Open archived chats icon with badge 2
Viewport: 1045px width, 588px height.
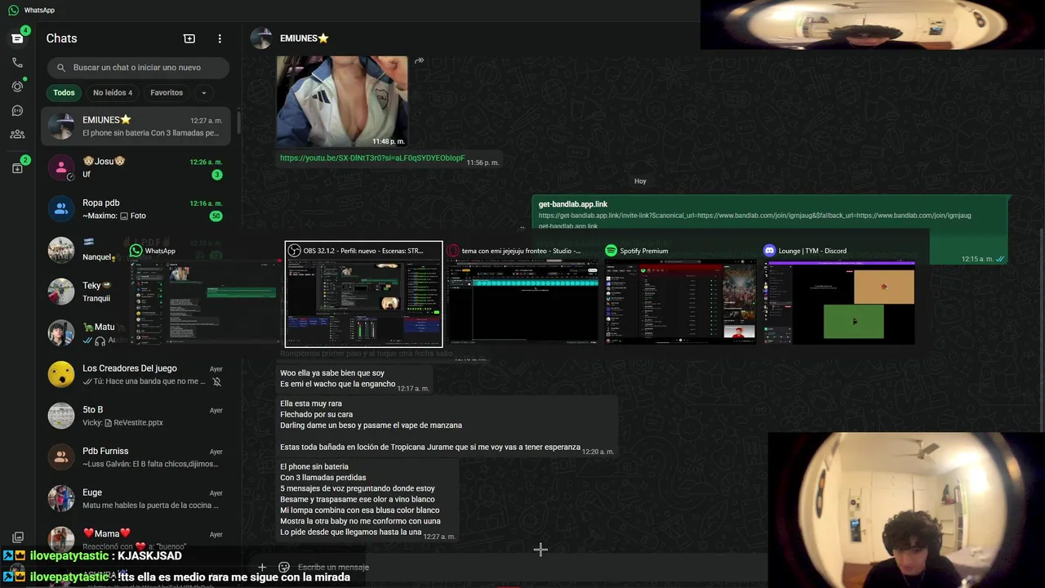17,168
